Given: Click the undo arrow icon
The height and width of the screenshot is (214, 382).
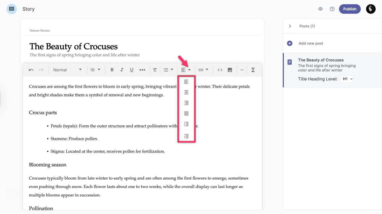Looking at the screenshot, I should click(x=31, y=70).
